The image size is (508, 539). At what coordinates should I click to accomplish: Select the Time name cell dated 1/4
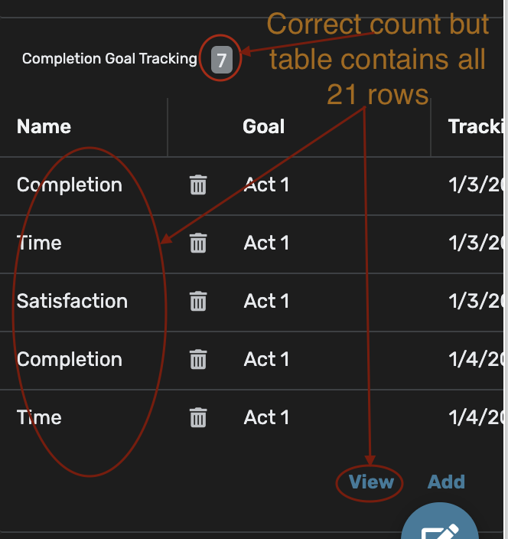(x=39, y=417)
